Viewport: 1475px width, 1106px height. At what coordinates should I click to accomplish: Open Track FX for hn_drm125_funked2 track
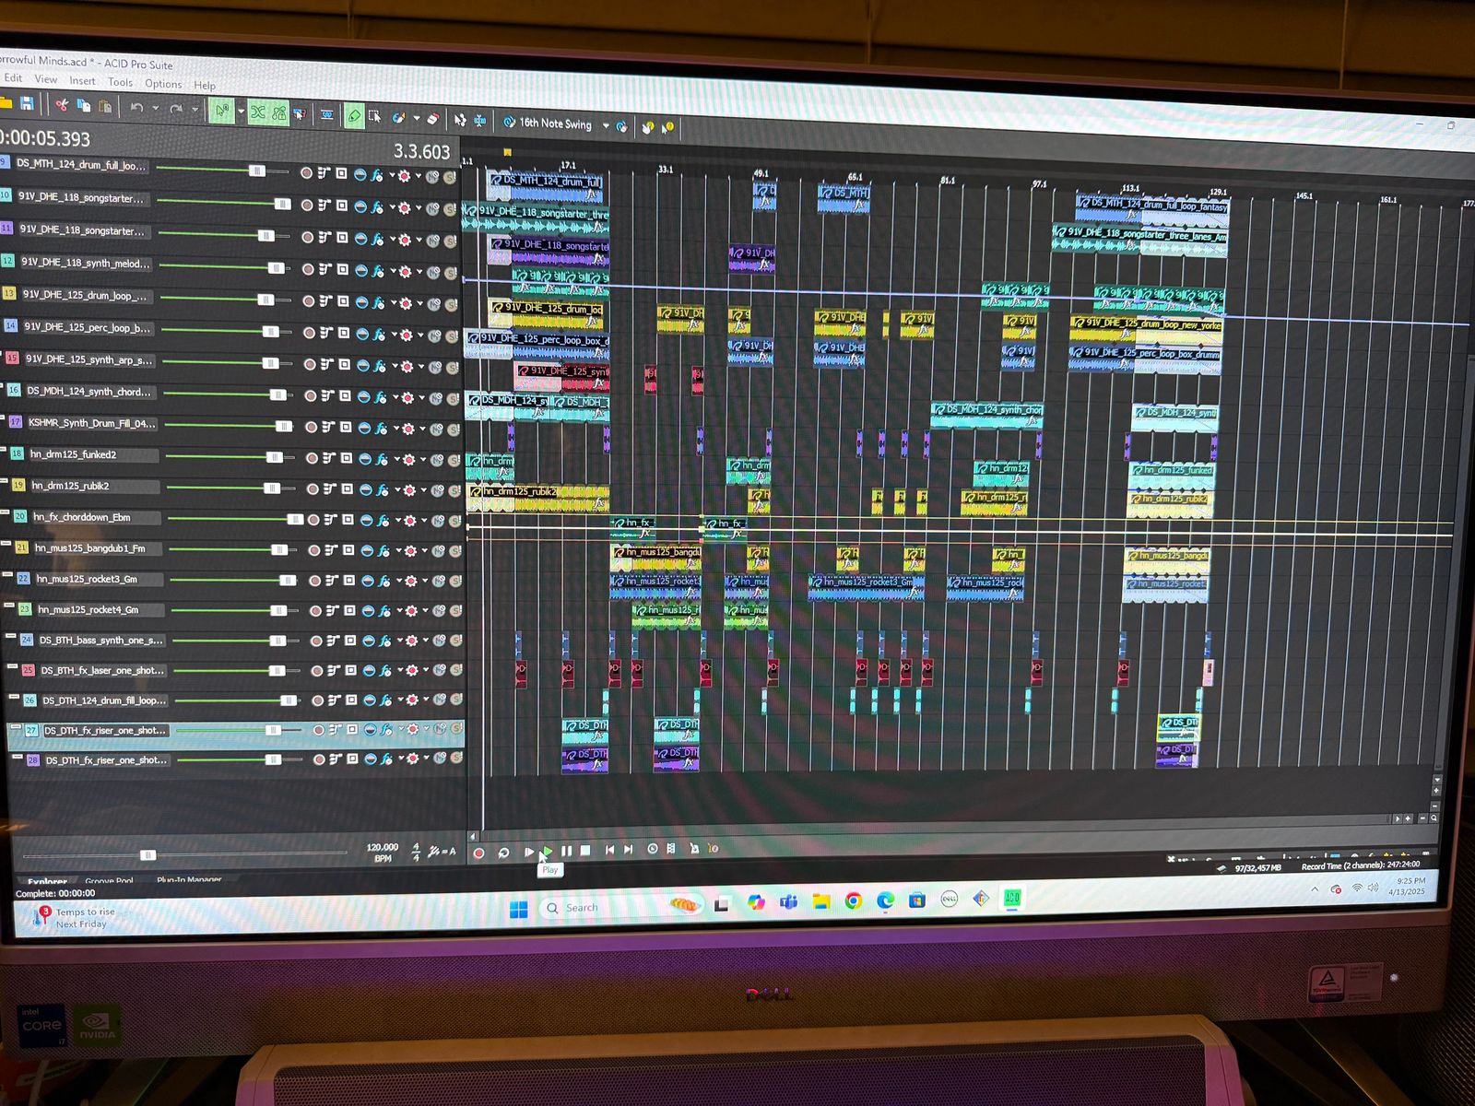pyautogui.click(x=383, y=459)
